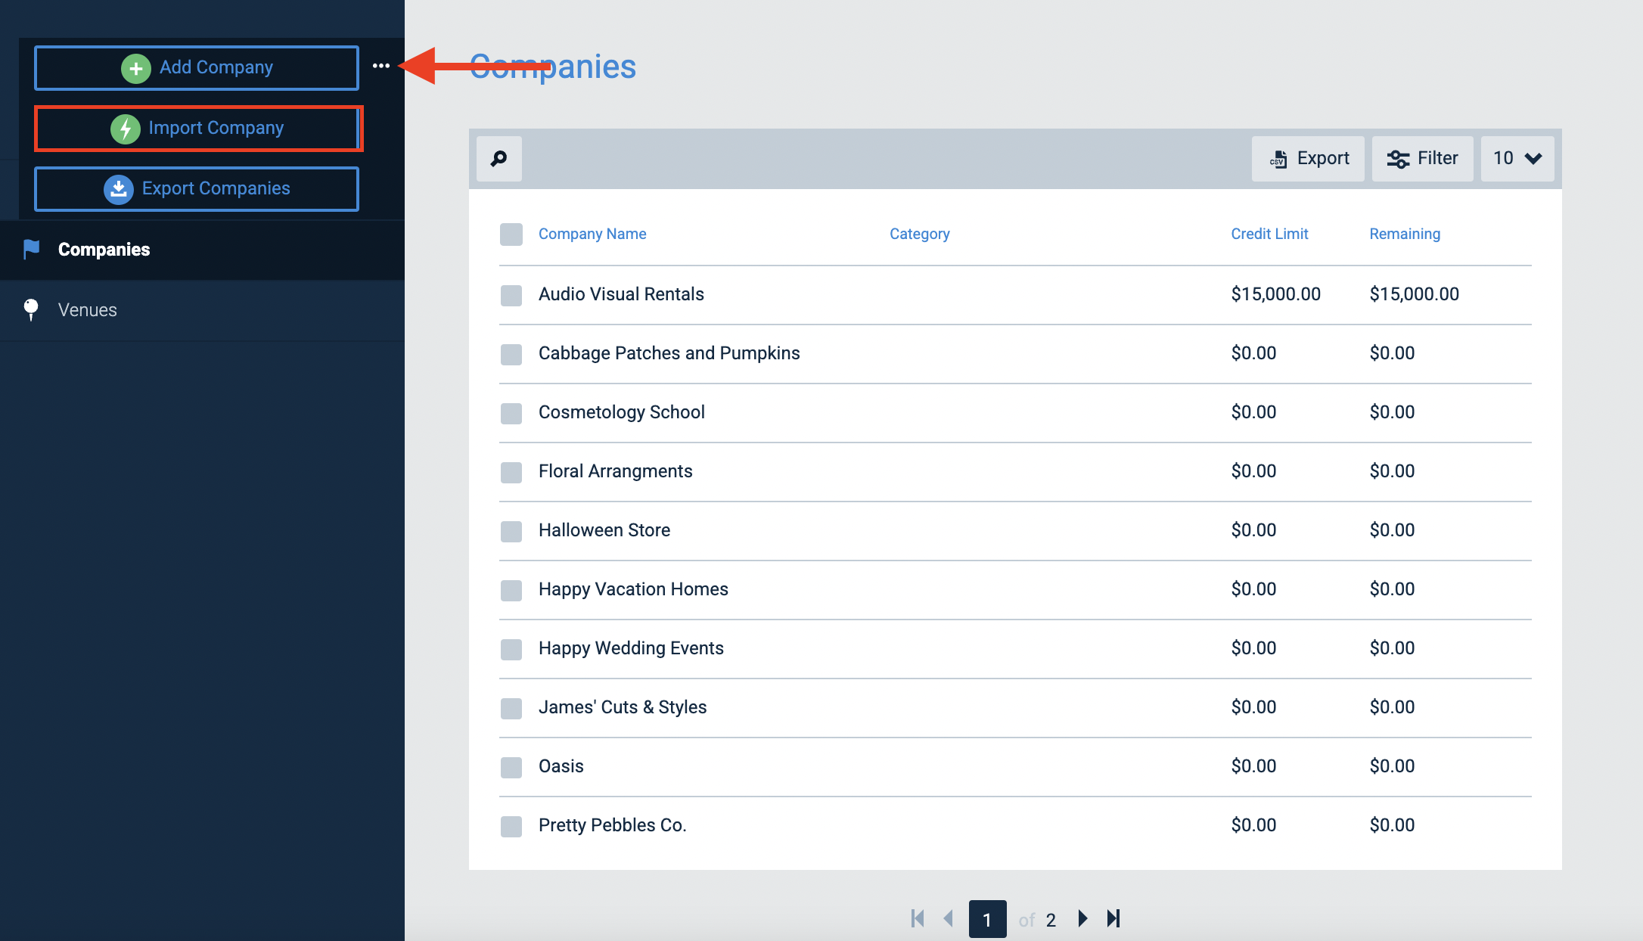Viewport: 1643px width, 941px height.
Task: Sort by Credit Limit column
Action: (x=1269, y=234)
